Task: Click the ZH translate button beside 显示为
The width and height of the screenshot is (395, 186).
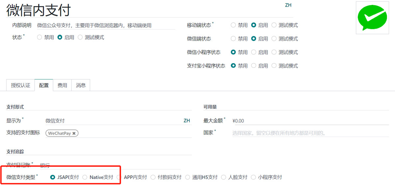Action: [x=187, y=121]
